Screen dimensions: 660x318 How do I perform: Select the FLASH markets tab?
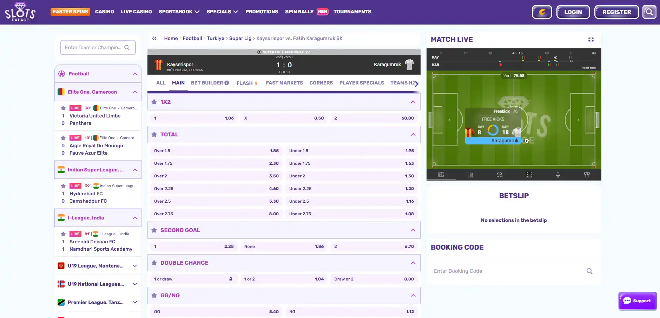(247, 83)
